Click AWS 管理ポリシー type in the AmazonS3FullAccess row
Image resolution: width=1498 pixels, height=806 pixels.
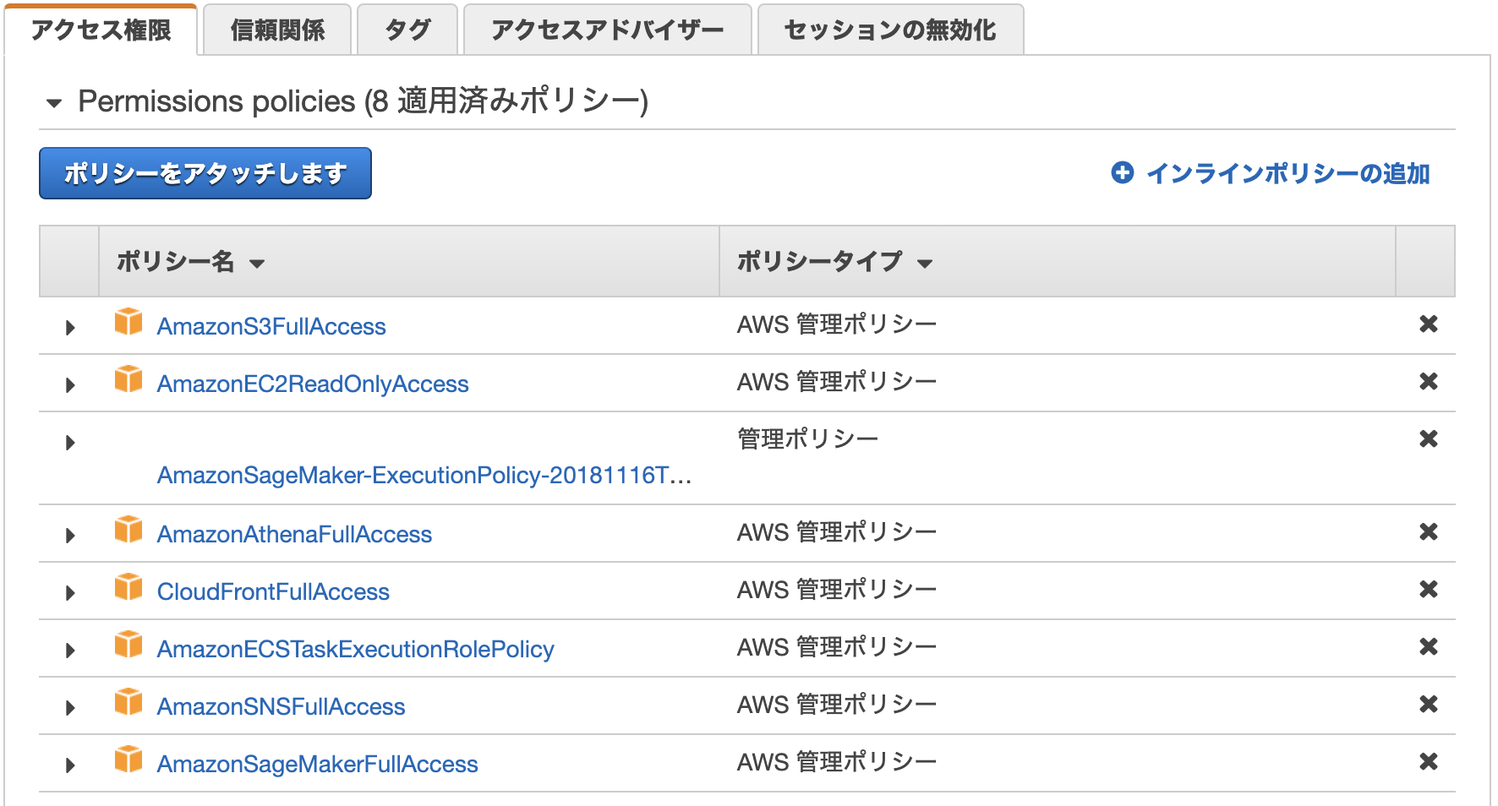(x=837, y=324)
